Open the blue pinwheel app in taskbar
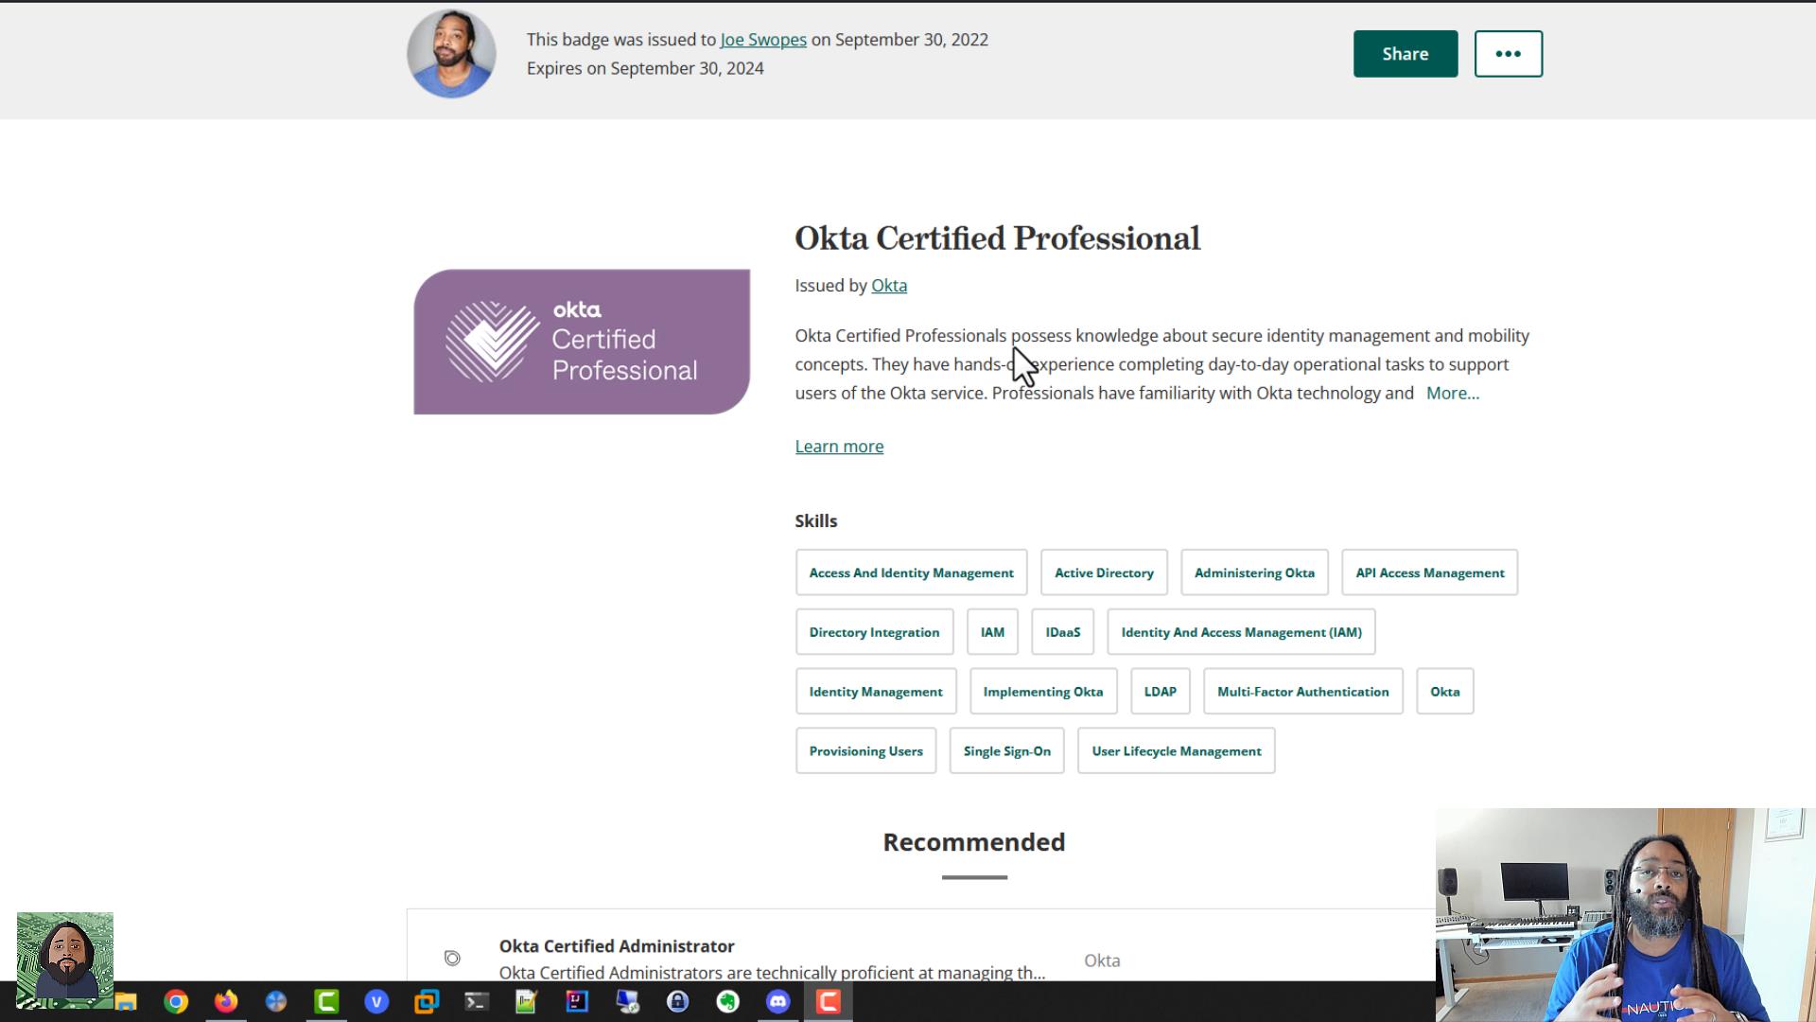Image resolution: width=1816 pixels, height=1022 pixels. [x=276, y=1001]
